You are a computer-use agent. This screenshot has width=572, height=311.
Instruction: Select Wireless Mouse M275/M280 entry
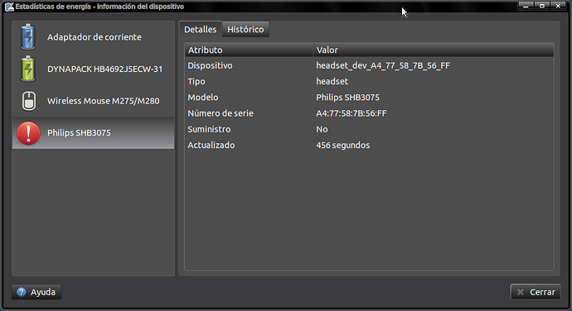[93, 101]
